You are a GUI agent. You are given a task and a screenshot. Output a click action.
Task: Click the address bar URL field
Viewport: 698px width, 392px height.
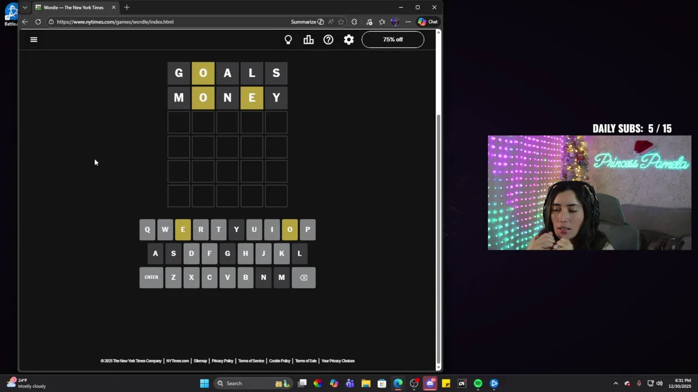169,22
